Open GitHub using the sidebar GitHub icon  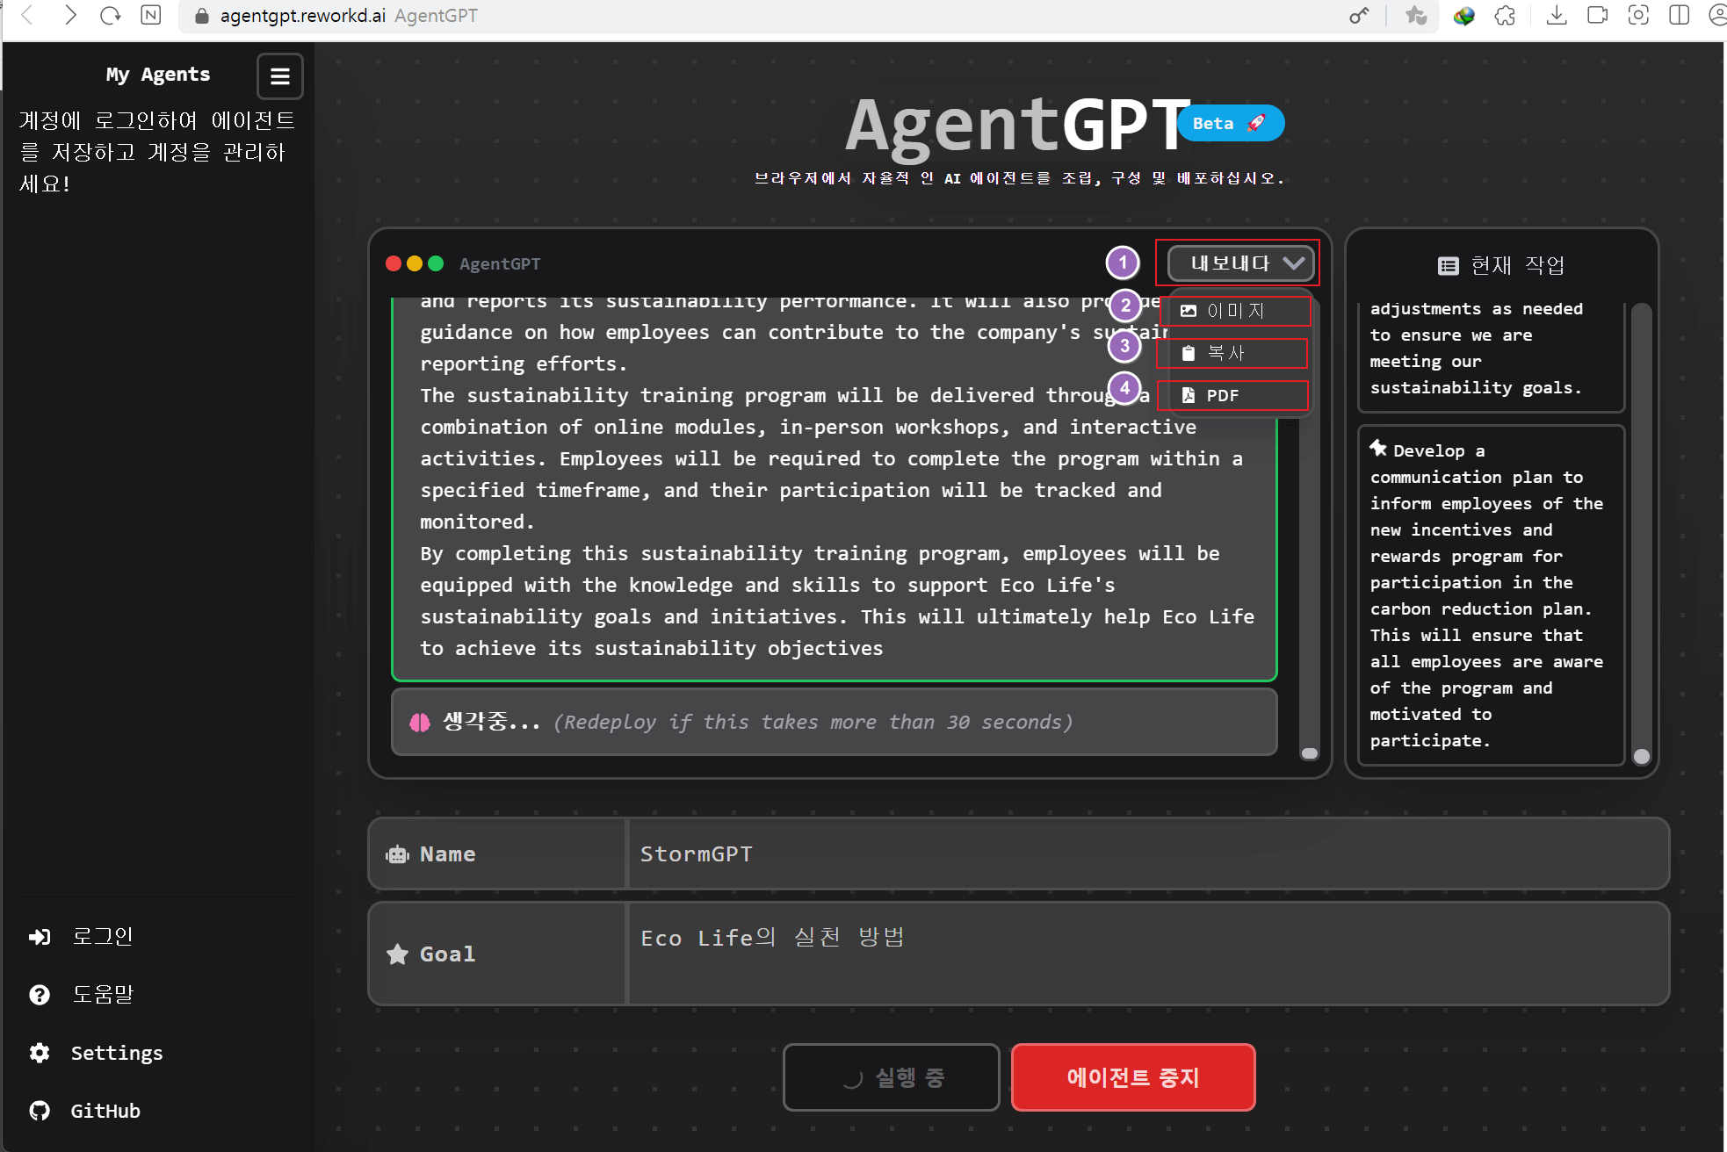coord(40,1110)
